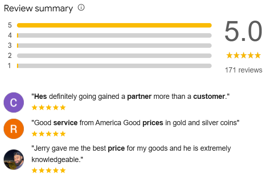Filter reviews by the 2-star bar
The image size is (271, 175).
pyautogui.click(x=114, y=55)
